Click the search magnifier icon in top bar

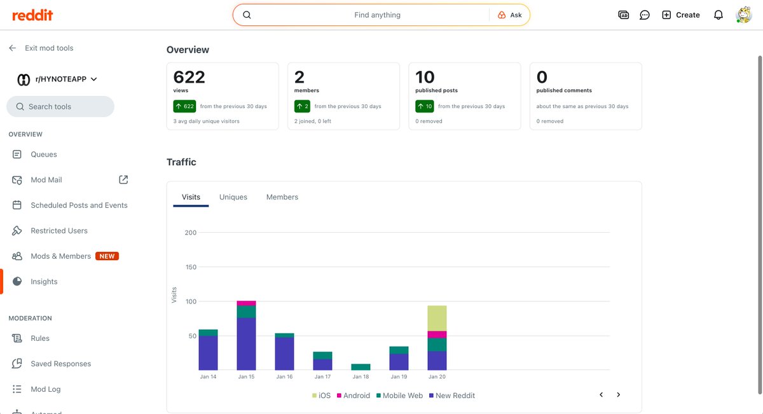coord(247,15)
